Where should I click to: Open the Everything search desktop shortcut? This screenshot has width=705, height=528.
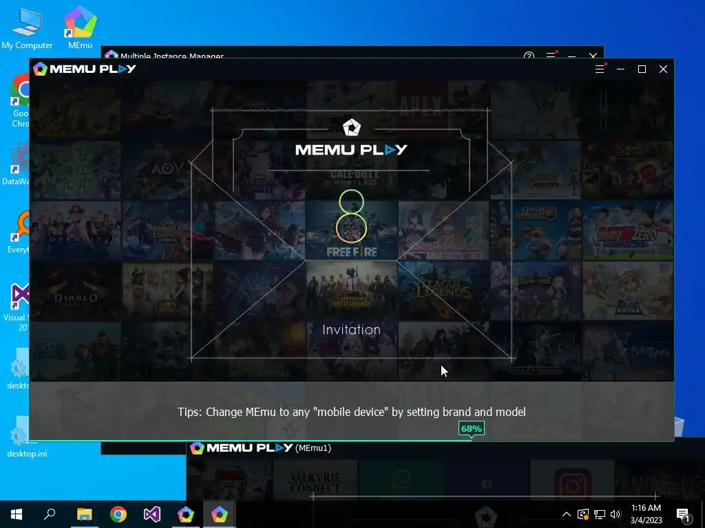point(19,232)
